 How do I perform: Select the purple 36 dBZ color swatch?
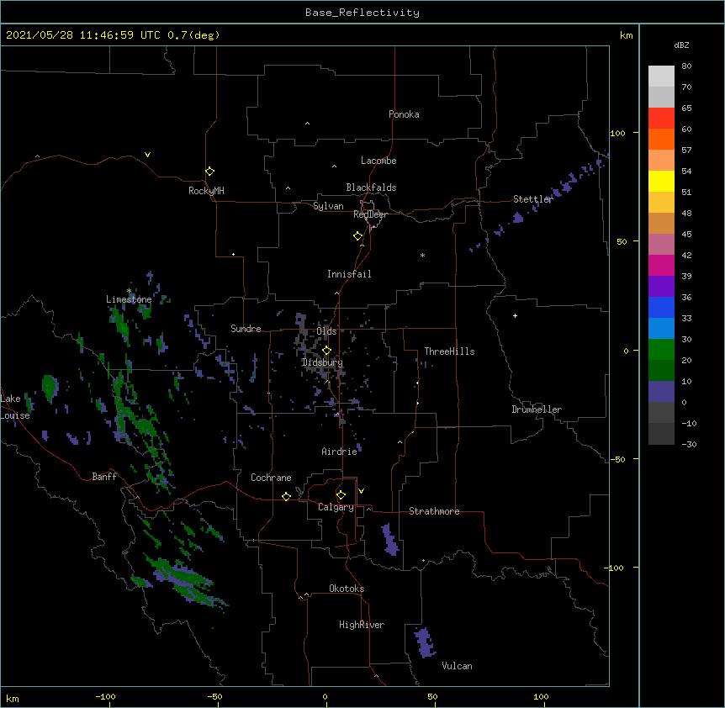(661, 287)
